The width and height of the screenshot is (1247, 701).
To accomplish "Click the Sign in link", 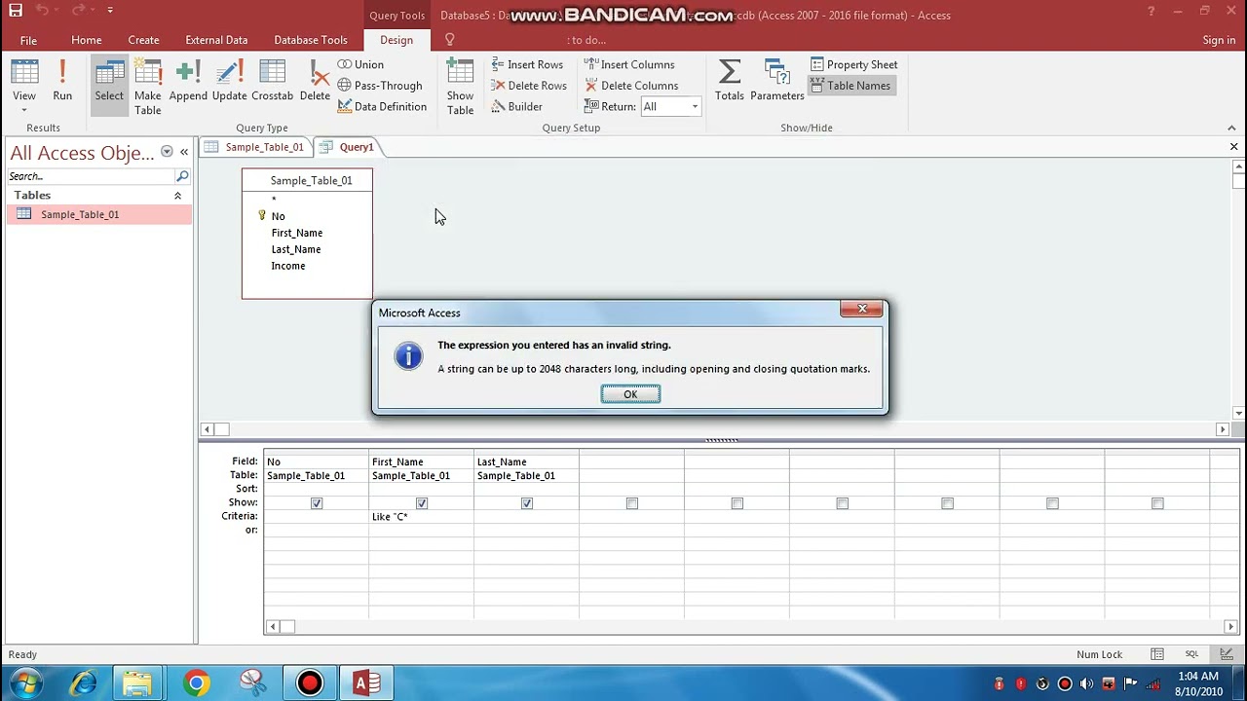I will [1219, 40].
